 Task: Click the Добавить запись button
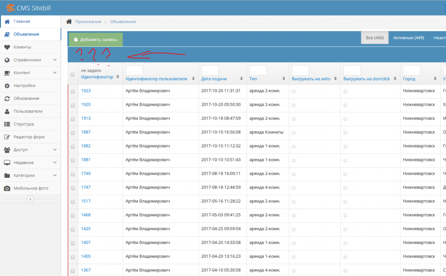tap(95, 39)
